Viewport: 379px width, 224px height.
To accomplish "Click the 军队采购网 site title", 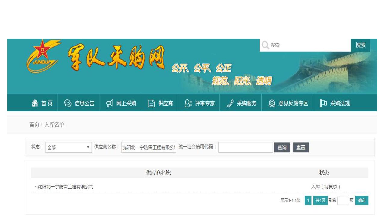I will [116, 58].
